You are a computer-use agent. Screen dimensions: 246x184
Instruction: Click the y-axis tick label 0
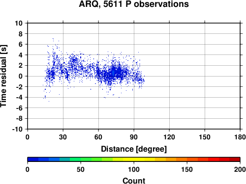pos(21,76)
